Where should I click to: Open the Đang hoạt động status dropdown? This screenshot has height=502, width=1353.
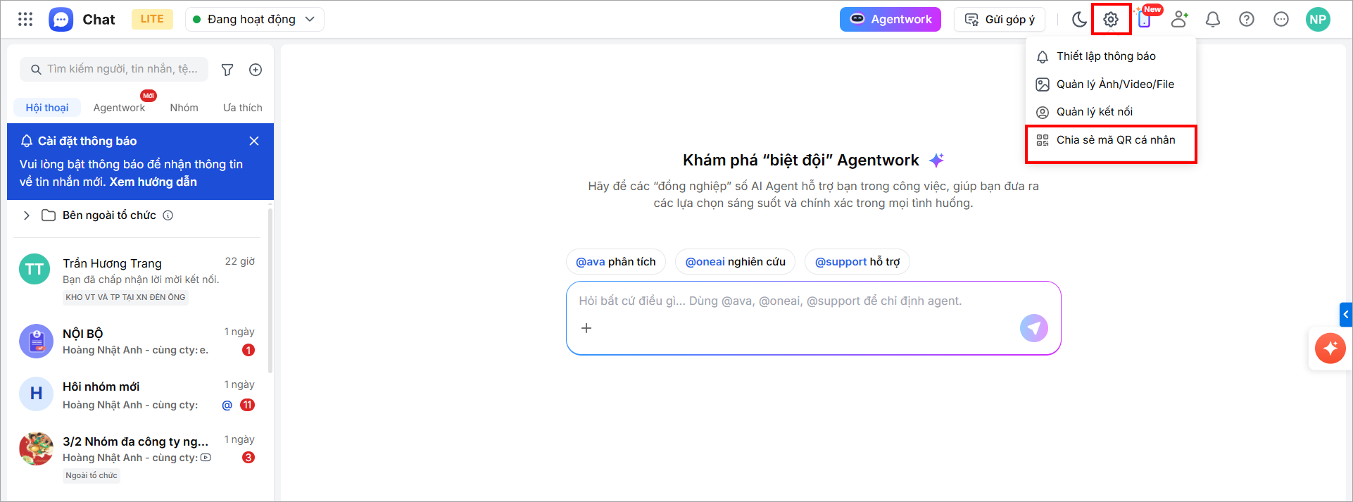tap(254, 19)
